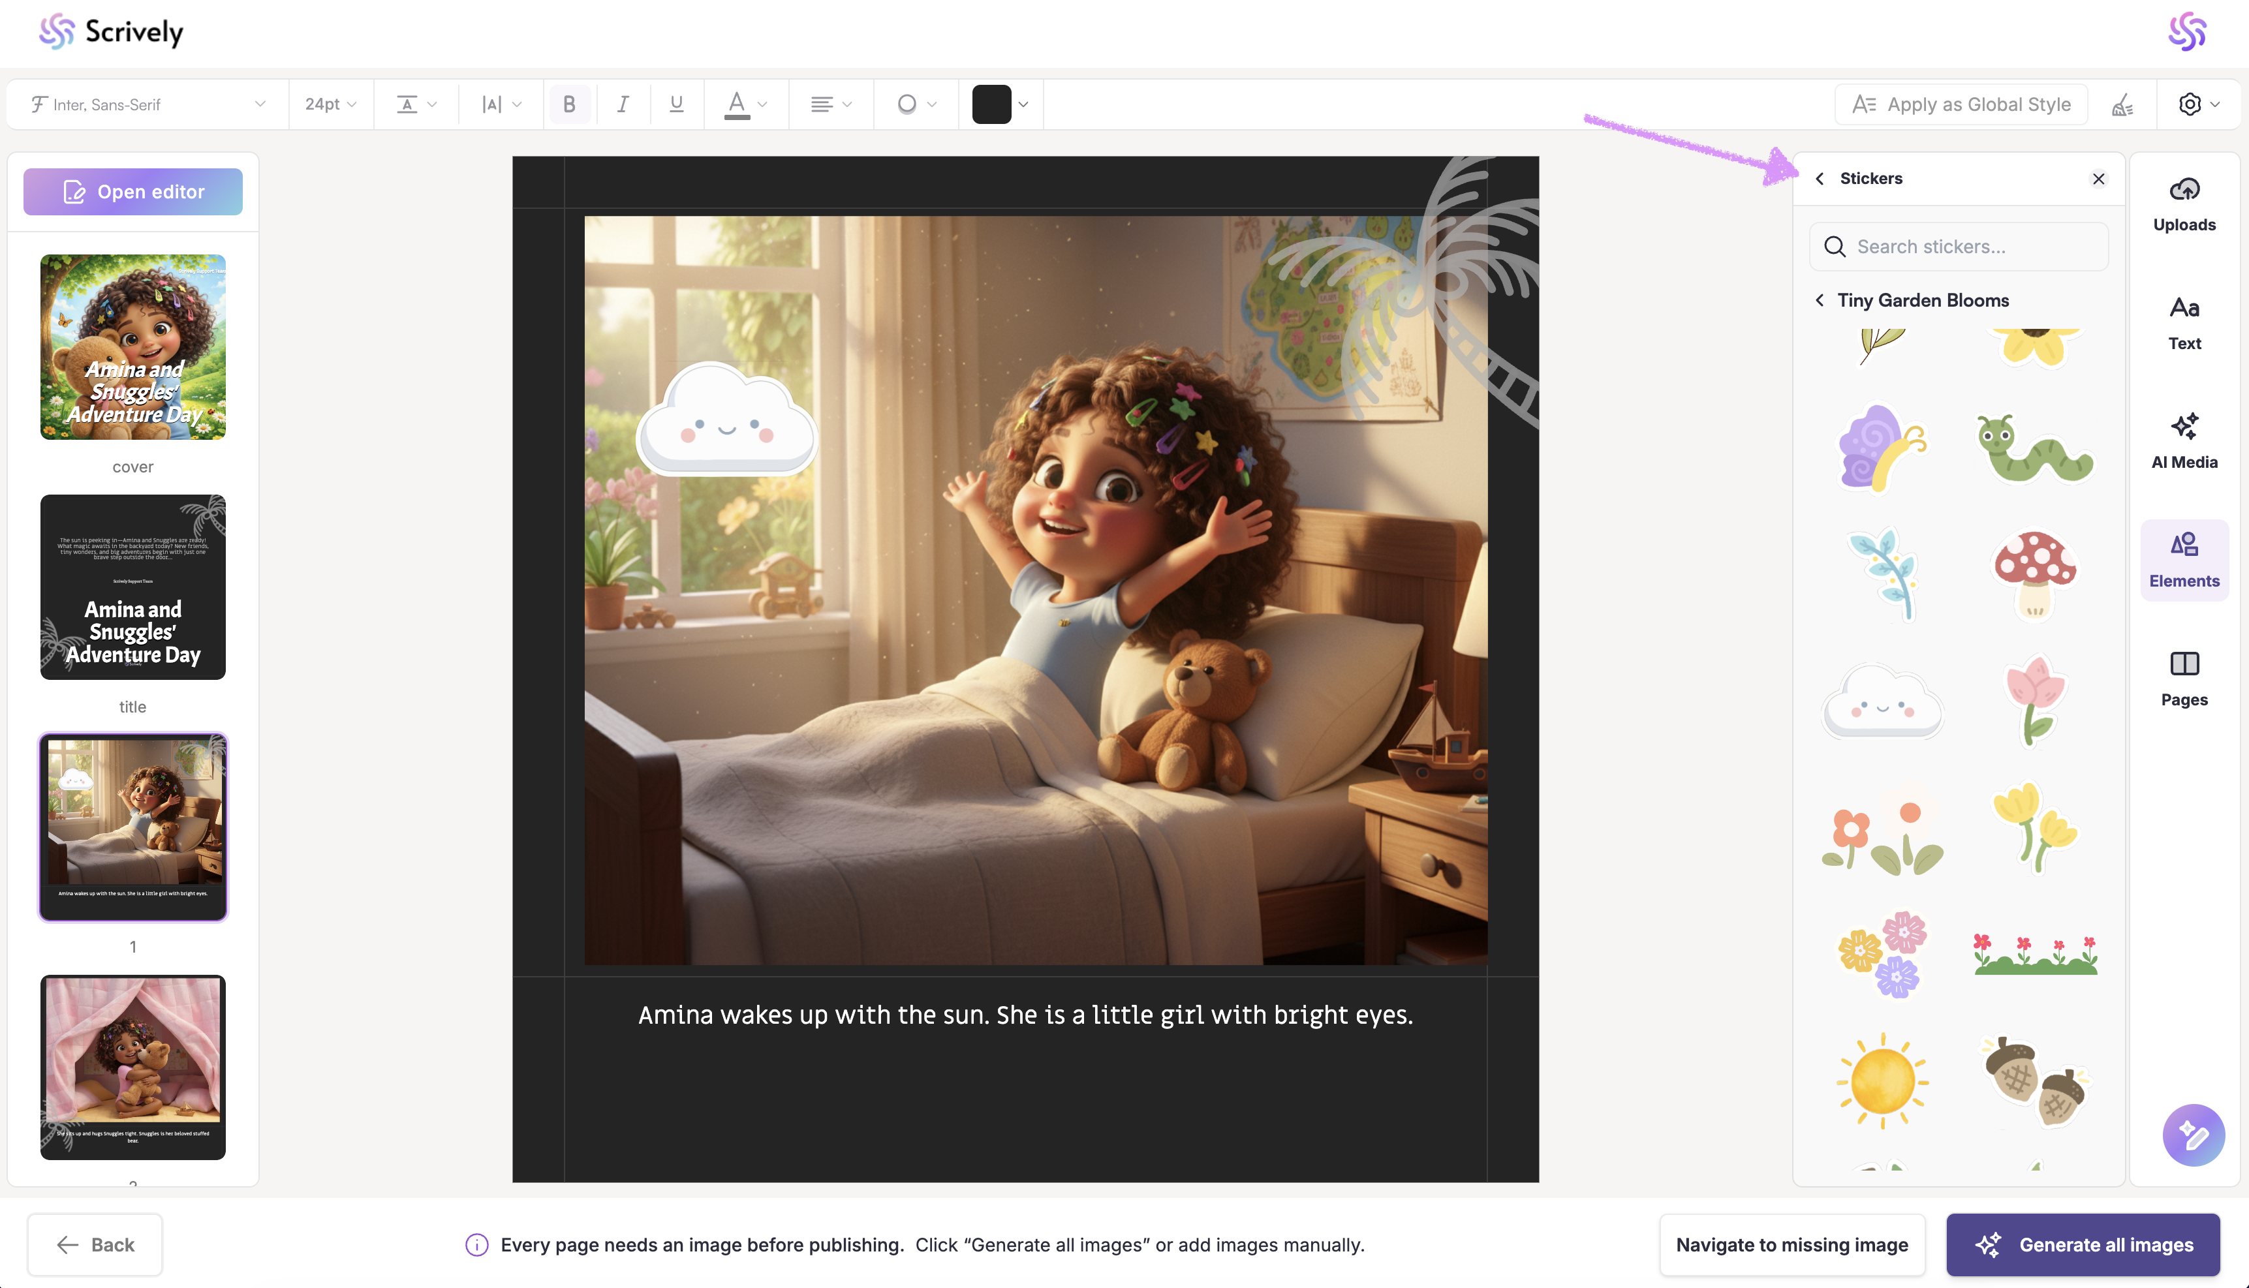Click Generate all images button
Image resolution: width=2249 pixels, height=1288 pixels.
point(2083,1245)
